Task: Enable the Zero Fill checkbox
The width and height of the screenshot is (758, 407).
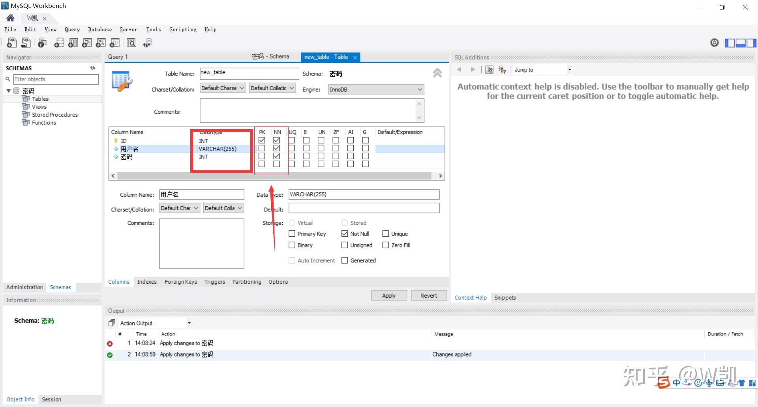Action: click(386, 245)
